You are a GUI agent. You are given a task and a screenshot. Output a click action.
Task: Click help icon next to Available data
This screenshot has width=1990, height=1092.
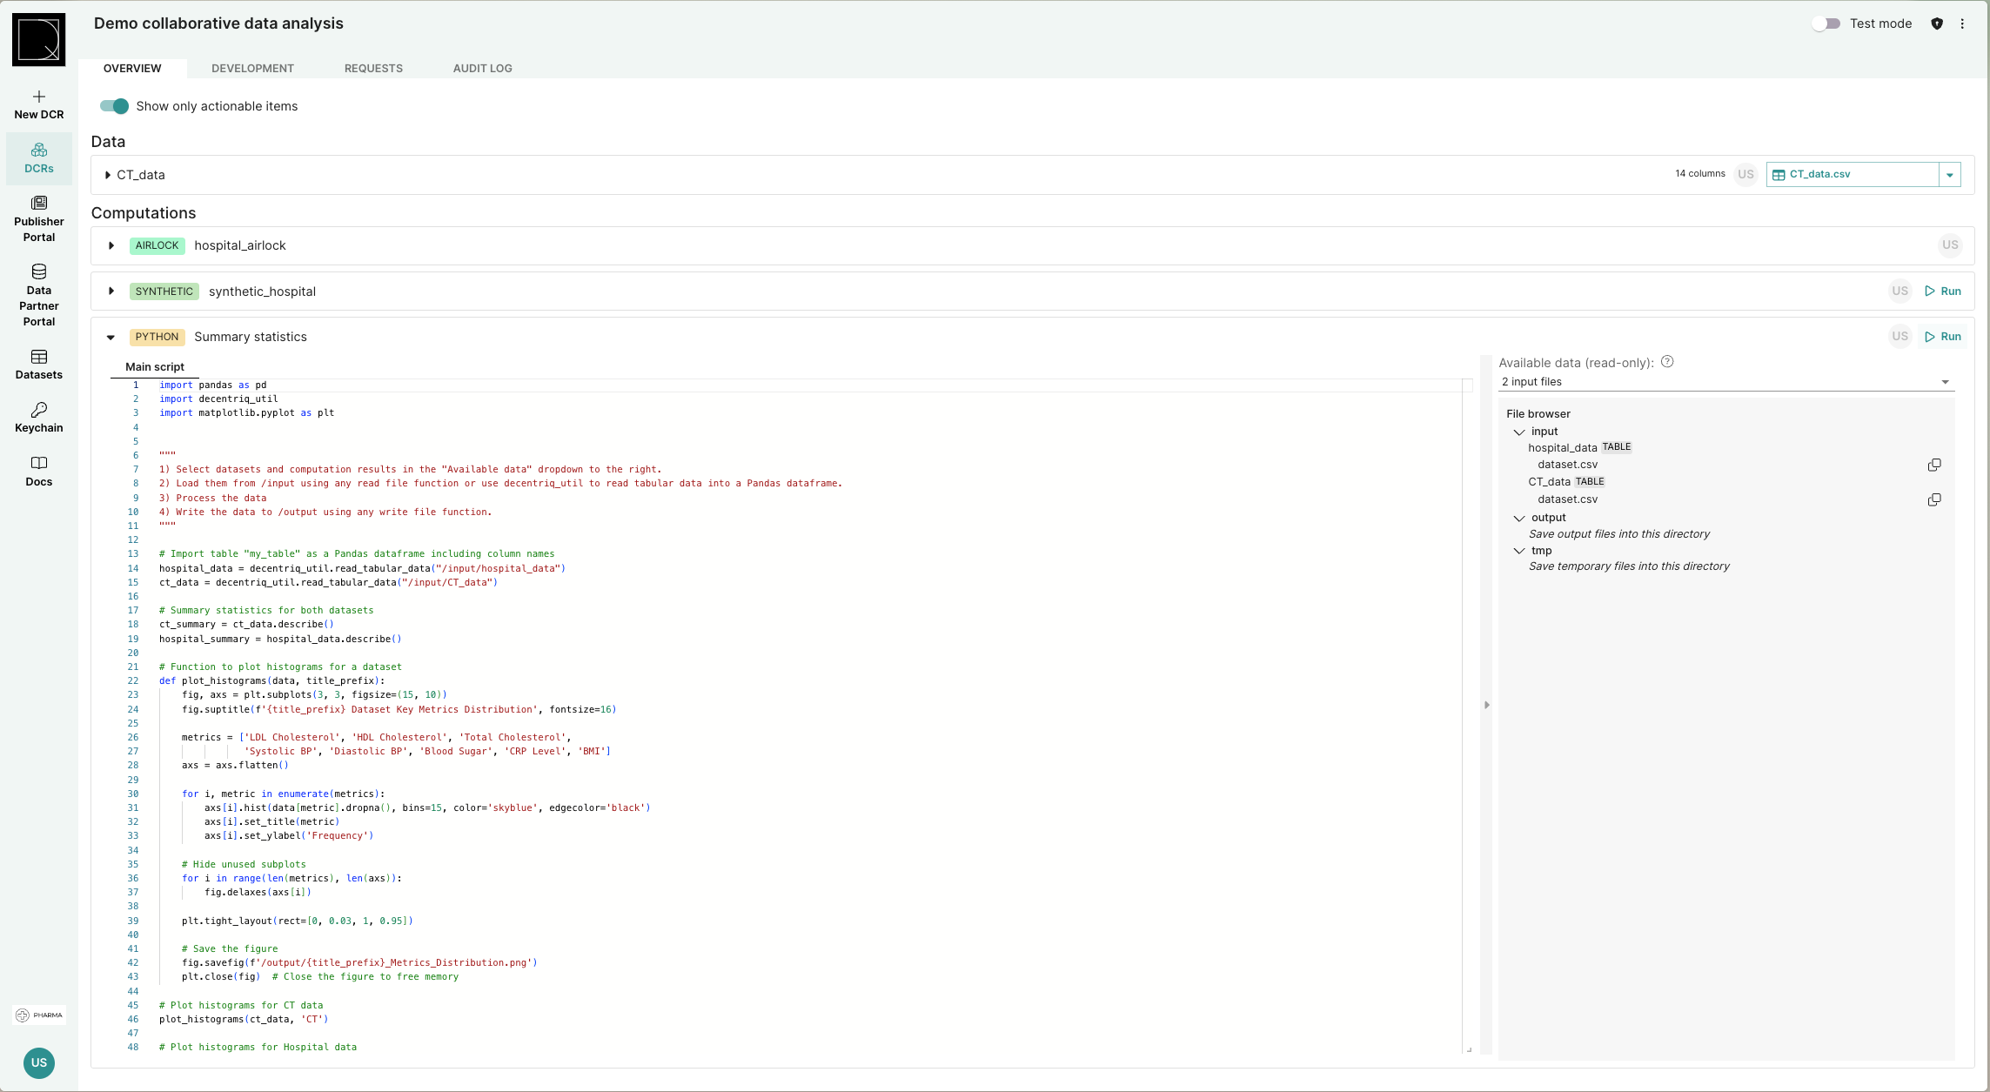(x=1667, y=362)
